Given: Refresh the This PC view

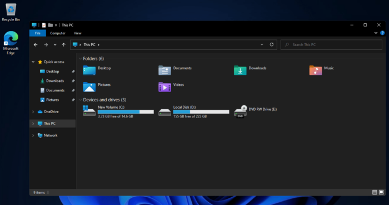Looking at the screenshot, I should [x=272, y=44].
